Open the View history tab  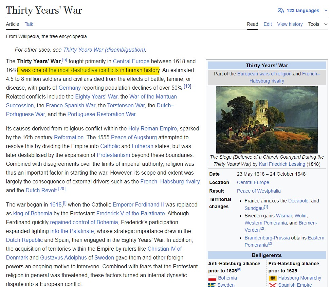tap(290, 24)
